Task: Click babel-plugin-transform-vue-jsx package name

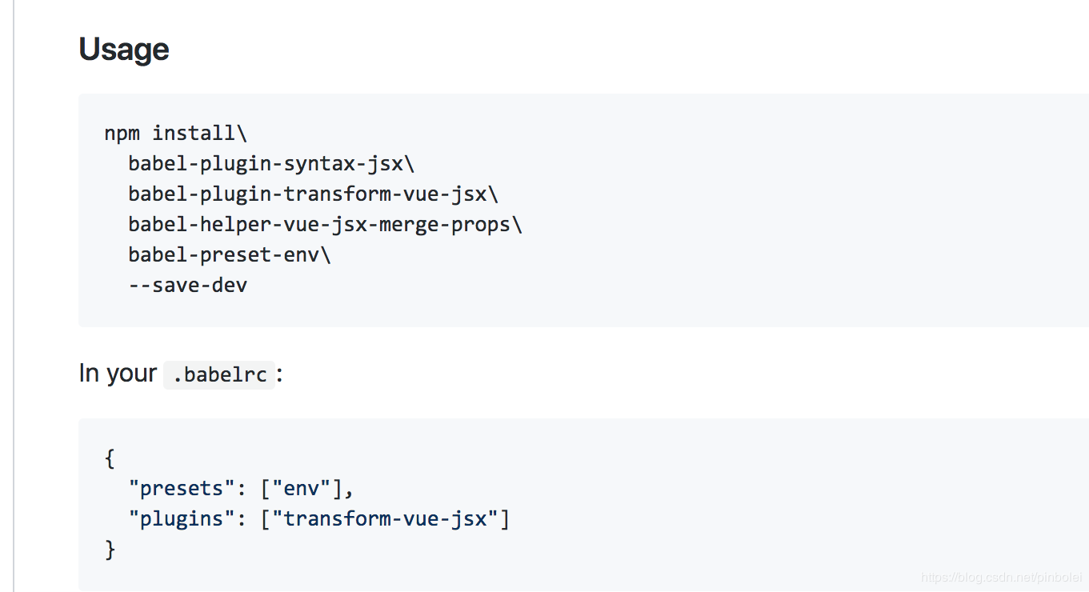Action: 307,194
